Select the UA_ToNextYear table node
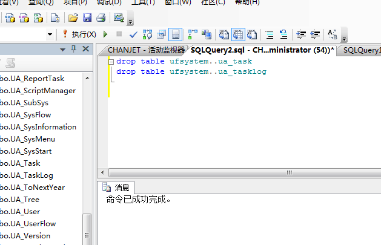 tap(32, 188)
